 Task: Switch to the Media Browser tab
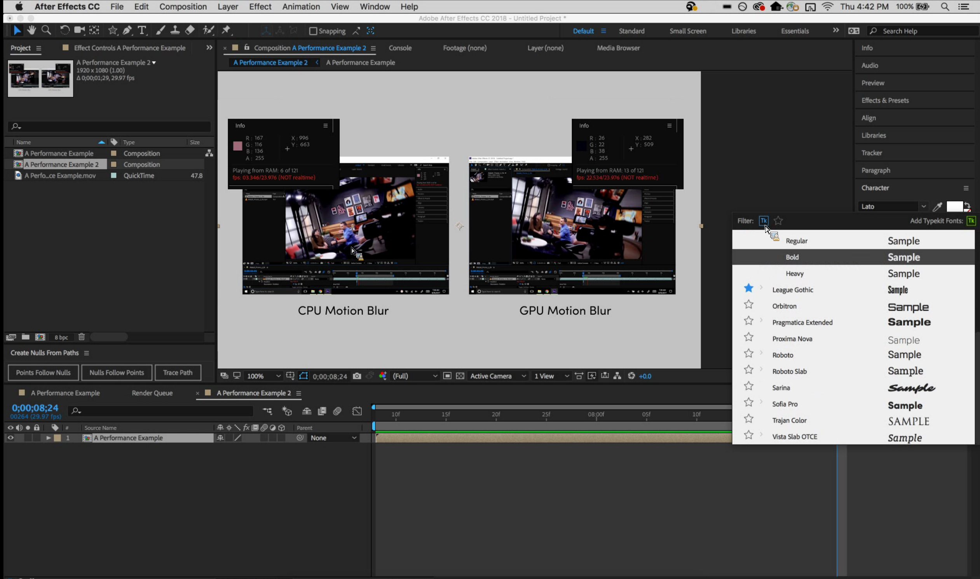pyautogui.click(x=618, y=48)
